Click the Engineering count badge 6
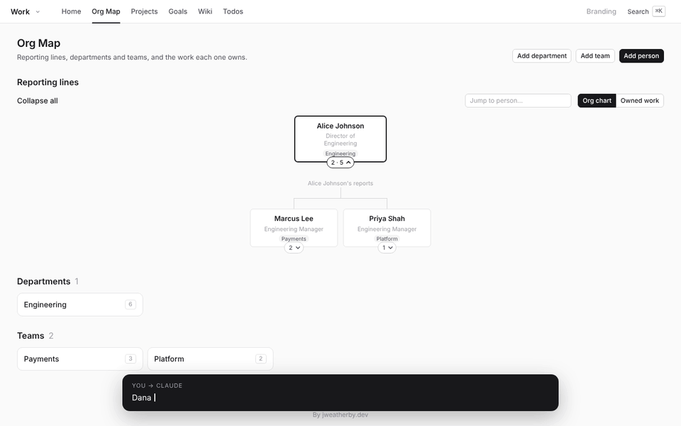This screenshot has height=426, width=681. coord(131,305)
